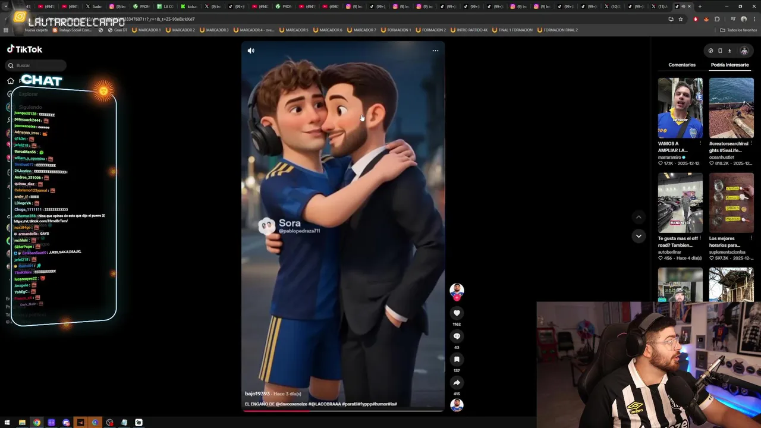Open FINAL 1 FORMACION bookmark

point(512,30)
